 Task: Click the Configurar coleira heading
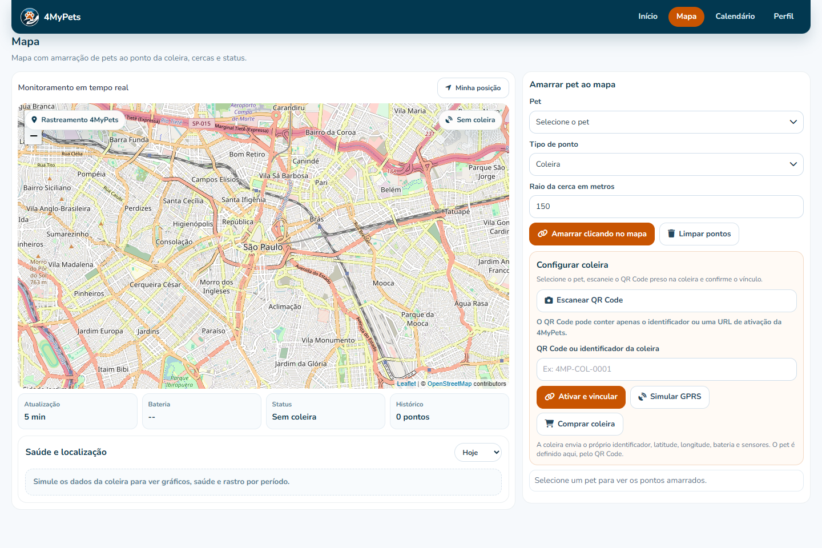(573, 265)
